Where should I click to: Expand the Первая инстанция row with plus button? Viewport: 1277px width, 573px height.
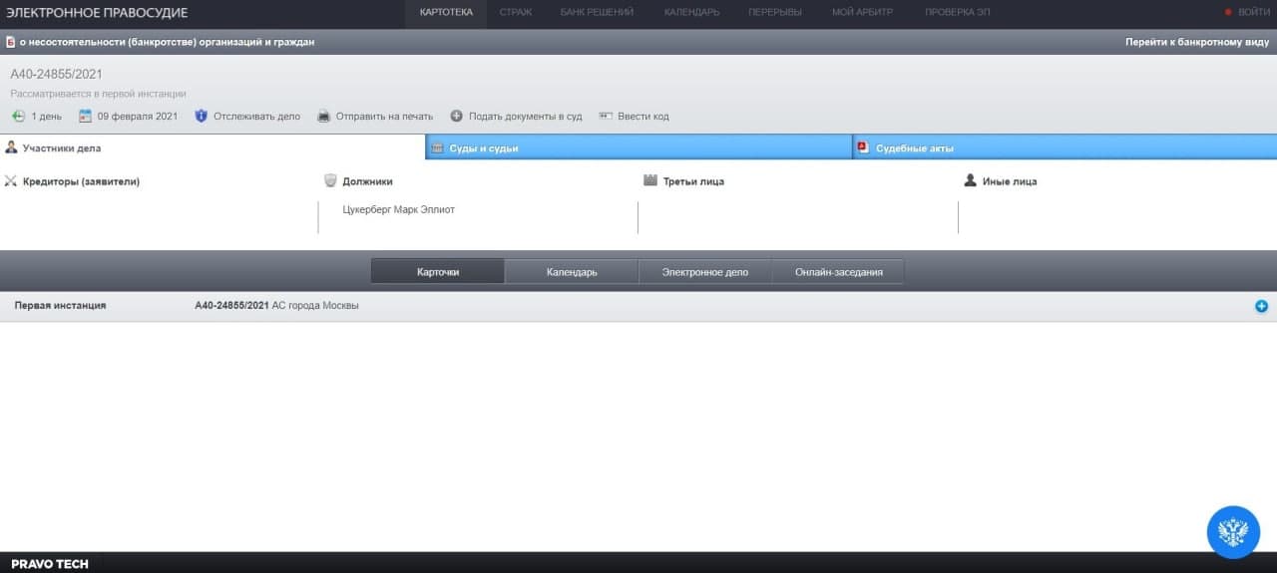tap(1261, 306)
